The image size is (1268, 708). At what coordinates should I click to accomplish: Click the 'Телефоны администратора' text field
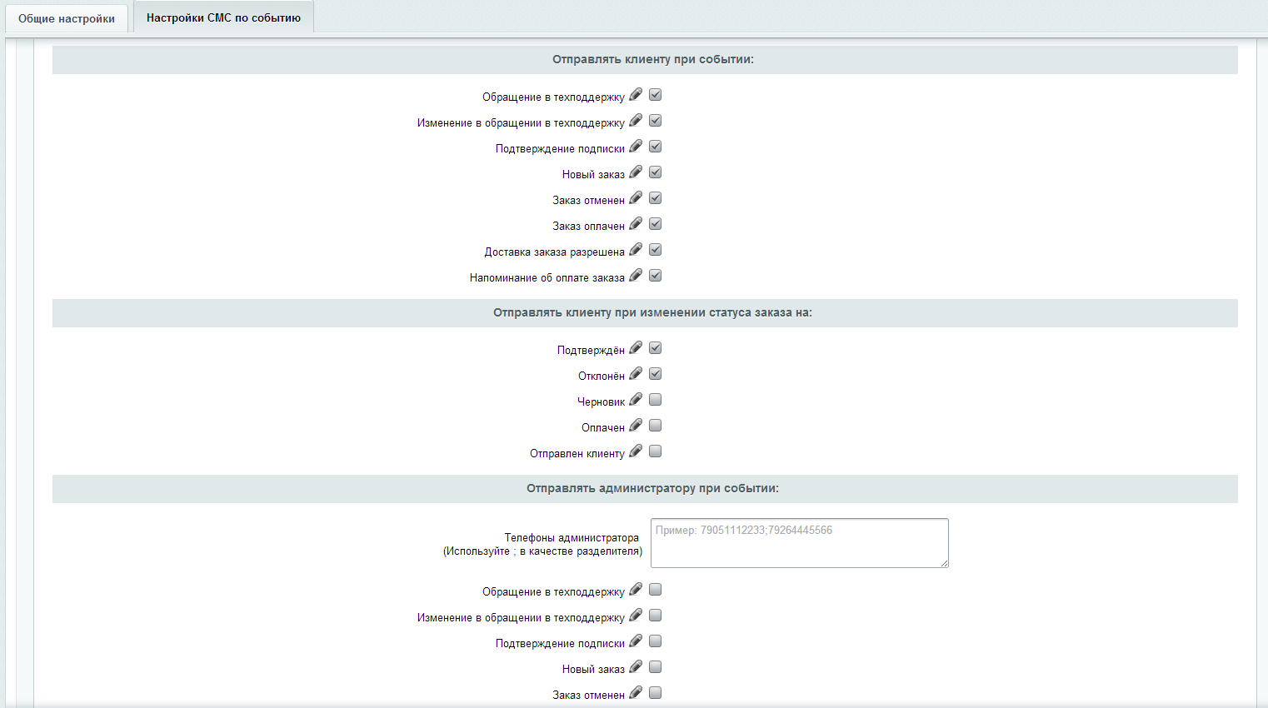tap(799, 543)
